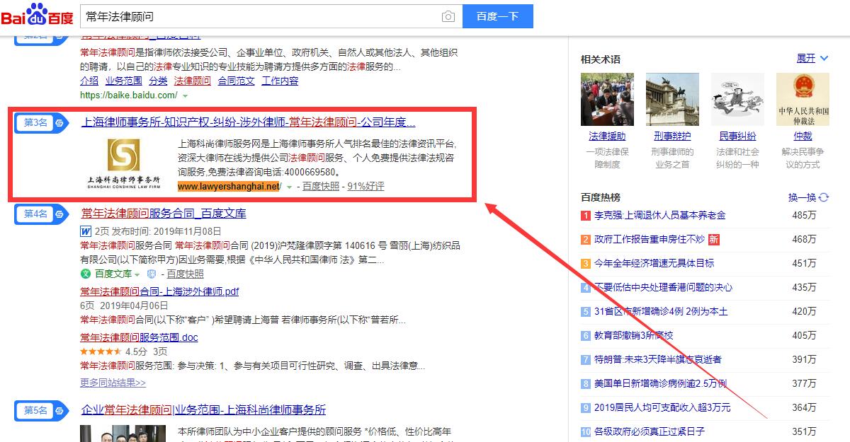Click the search input field
The height and width of the screenshot is (442, 850).
coord(259,16)
